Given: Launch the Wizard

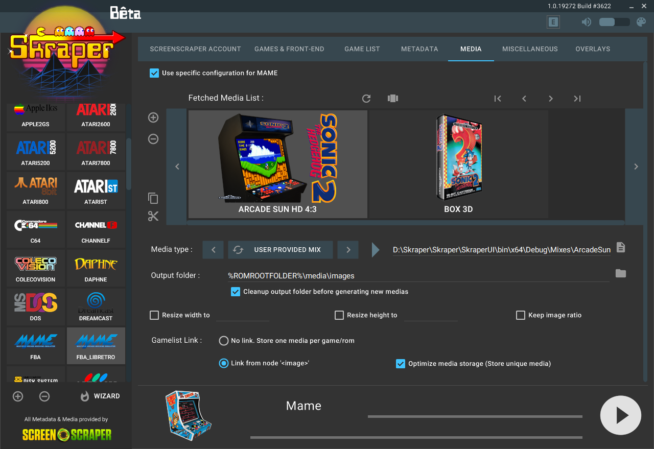Looking at the screenshot, I should pyautogui.click(x=101, y=396).
